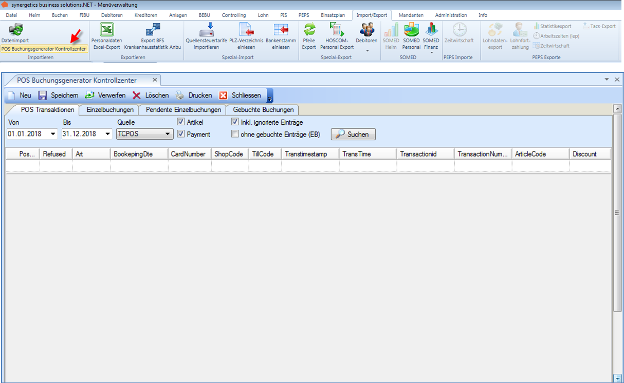This screenshot has height=383, width=624.
Task: Click the Suchen button
Action: pyautogui.click(x=353, y=134)
